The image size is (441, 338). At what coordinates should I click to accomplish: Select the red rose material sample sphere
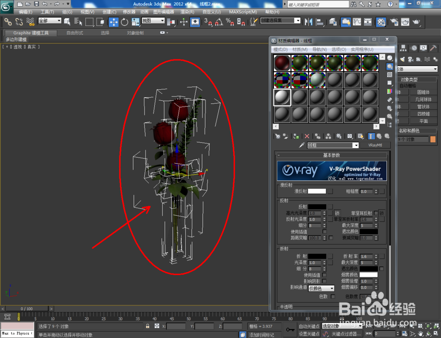pyautogui.click(x=282, y=63)
